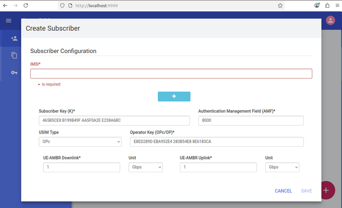Open the Firefox application menu

point(336,5)
